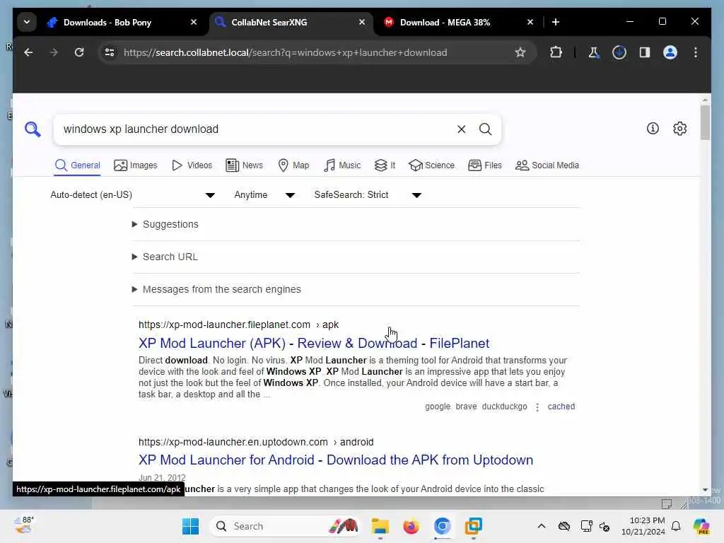The width and height of the screenshot is (724, 543).
Task: Click the duckduckgo engine label
Action: coord(505,407)
